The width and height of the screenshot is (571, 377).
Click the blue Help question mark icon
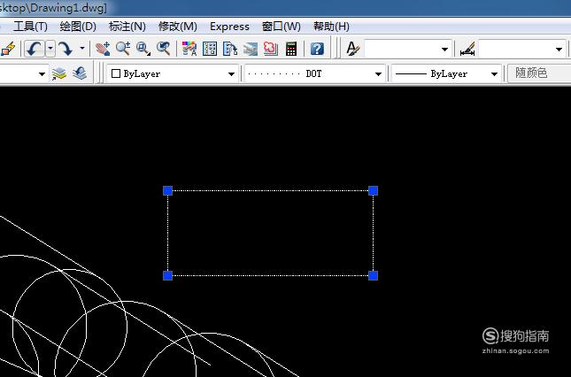(x=317, y=49)
